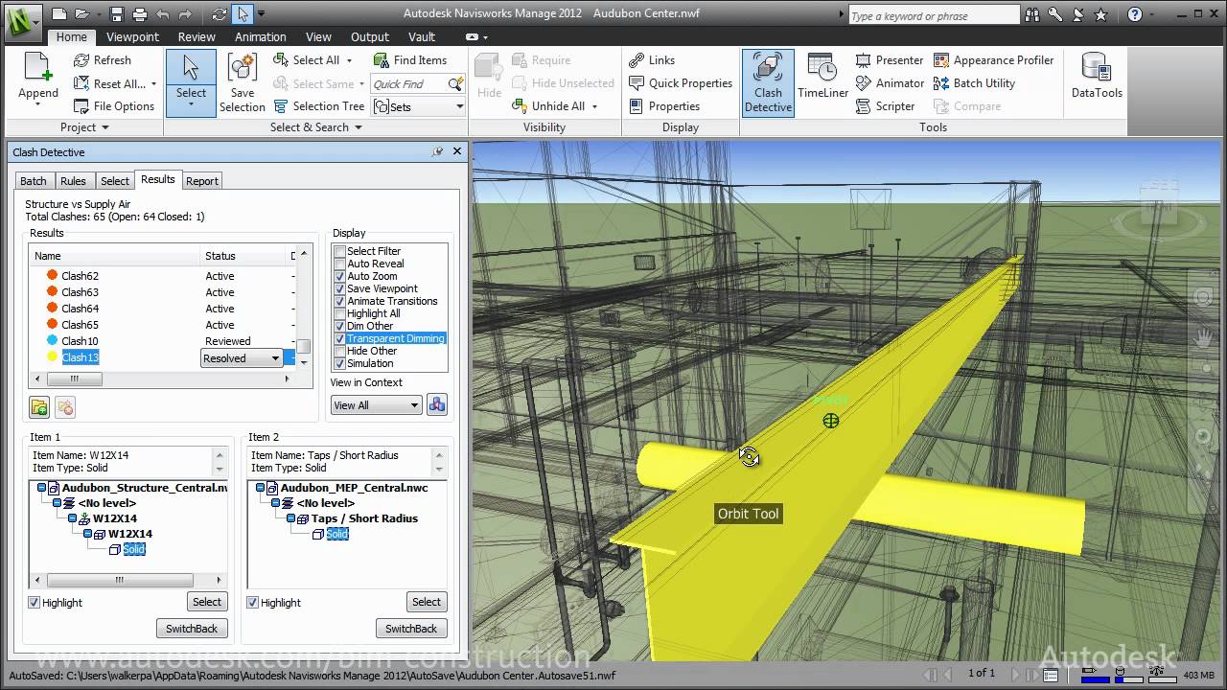The width and height of the screenshot is (1227, 690).
Task: Enable the Highlight All checkbox
Action: (x=339, y=313)
